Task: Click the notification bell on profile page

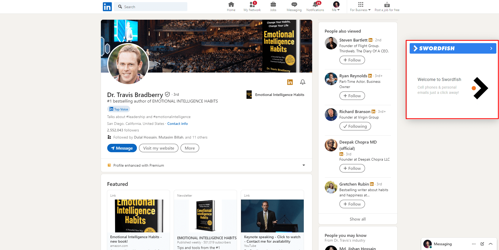Action: pos(302,82)
